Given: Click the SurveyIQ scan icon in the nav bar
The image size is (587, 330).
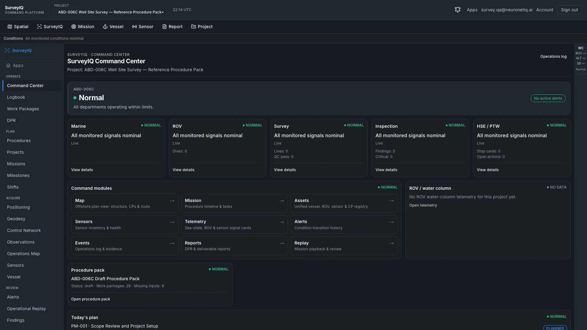Looking at the screenshot, I should pyautogui.click(x=39, y=27).
